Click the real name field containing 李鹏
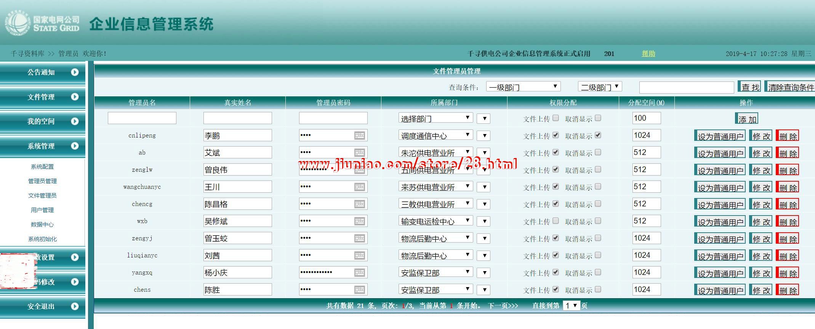815x329 pixels. (238, 135)
